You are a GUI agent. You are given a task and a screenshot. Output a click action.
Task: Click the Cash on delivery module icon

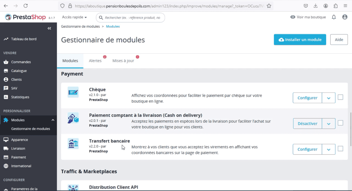[x=73, y=118]
